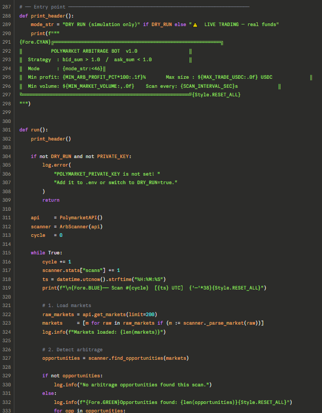The image size is (322, 413).
Task: Click line number 315 in gutter
Action: pyautogui.click(x=6, y=253)
